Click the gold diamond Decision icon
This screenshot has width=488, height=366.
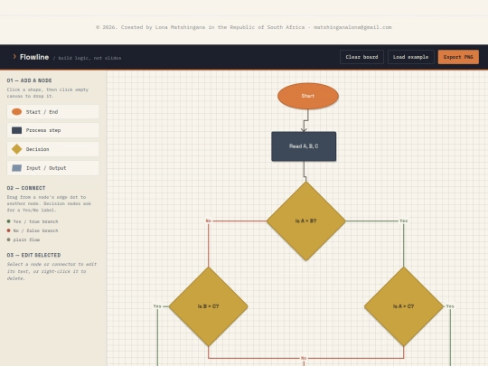coord(17,149)
